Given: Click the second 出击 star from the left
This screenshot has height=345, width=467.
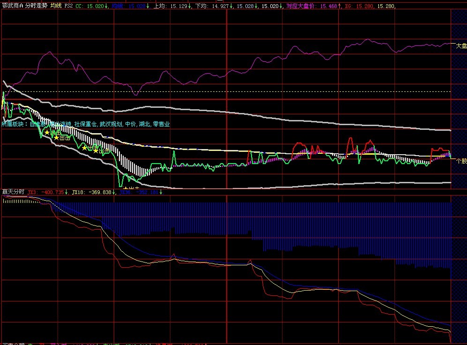Looking at the screenshot, I should point(56,138).
